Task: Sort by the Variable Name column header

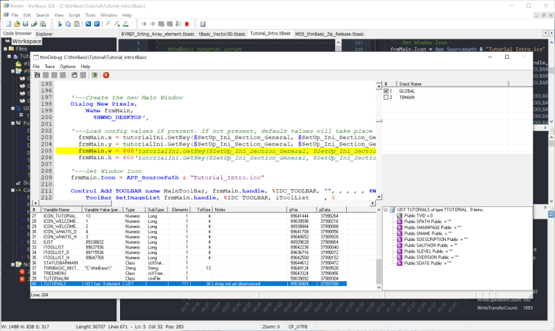Action: tap(62, 210)
